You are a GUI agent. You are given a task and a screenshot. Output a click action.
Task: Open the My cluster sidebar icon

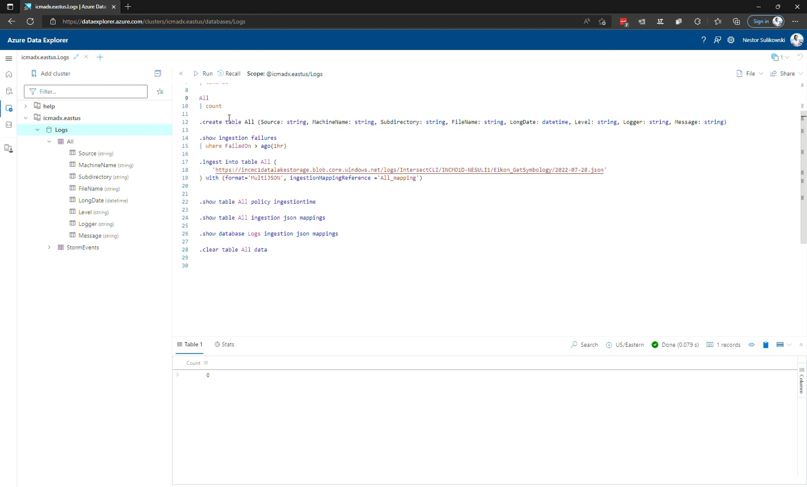9,148
